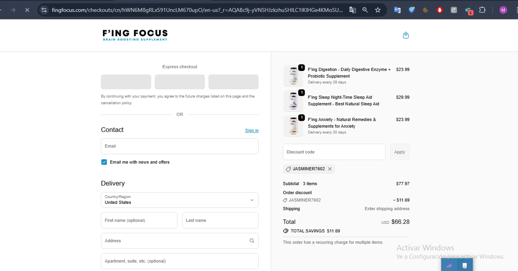Screen dimensions: 518x271
Task: Focus the Email input field
Action: click(180, 146)
